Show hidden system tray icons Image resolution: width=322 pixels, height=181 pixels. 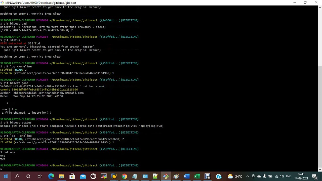click(248, 176)
